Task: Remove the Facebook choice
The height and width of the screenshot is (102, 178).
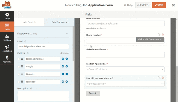Action: point(67,82)
